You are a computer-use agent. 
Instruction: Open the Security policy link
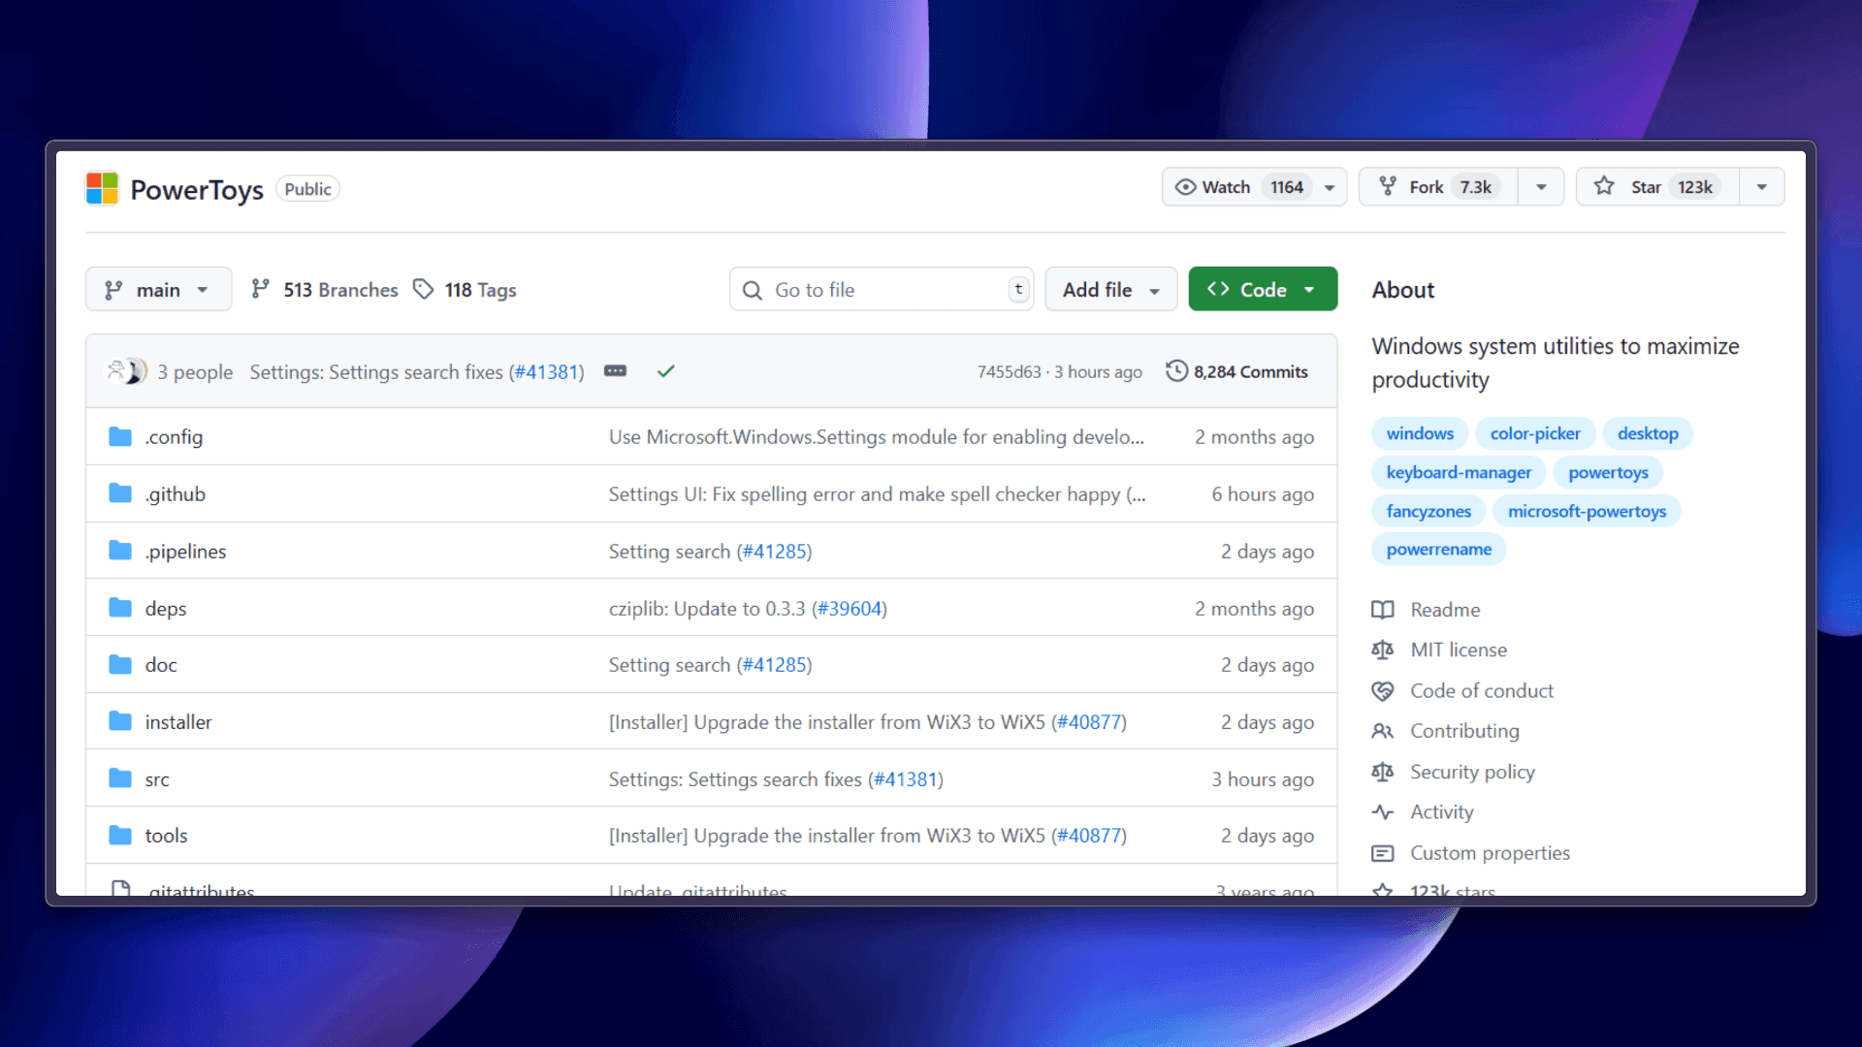[1472, 772]
